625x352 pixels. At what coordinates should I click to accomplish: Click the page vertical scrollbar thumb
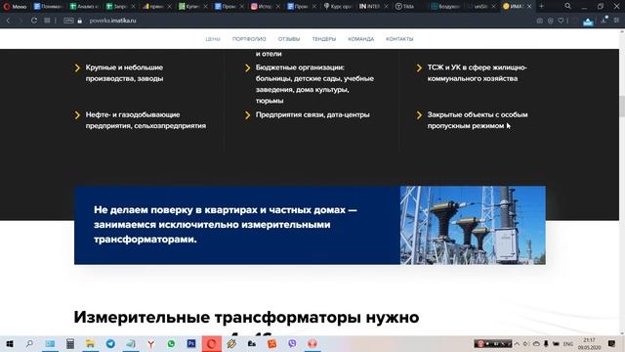(622, 106)
